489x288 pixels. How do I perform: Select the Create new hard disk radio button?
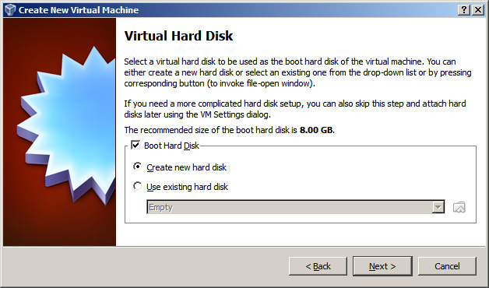[137, 167]
